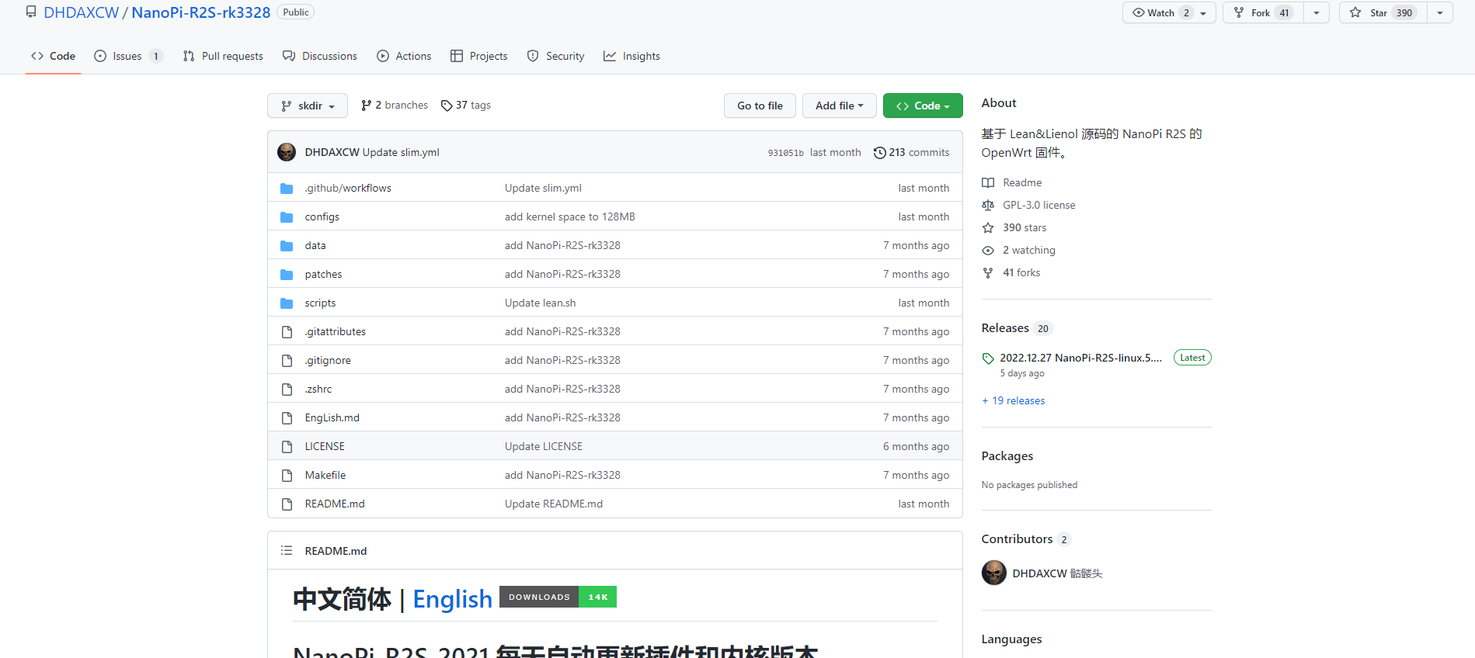The image size is (1475, 658).
Task: Open the Projects tab
Action: [x=479, y=56]
